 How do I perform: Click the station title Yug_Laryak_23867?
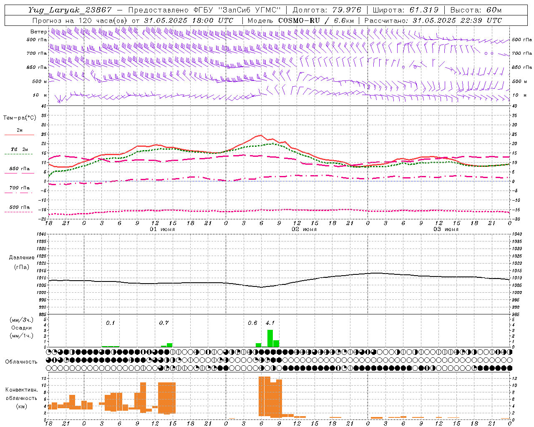70,10
